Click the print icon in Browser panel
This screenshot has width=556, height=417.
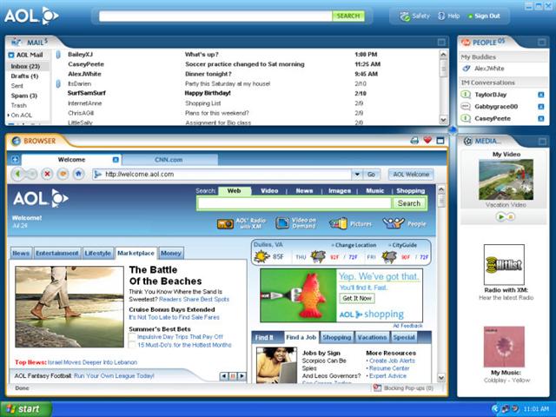tap(414, 141)
